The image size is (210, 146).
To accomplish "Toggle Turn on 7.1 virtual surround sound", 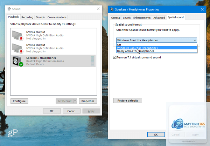I will (115, 57).
